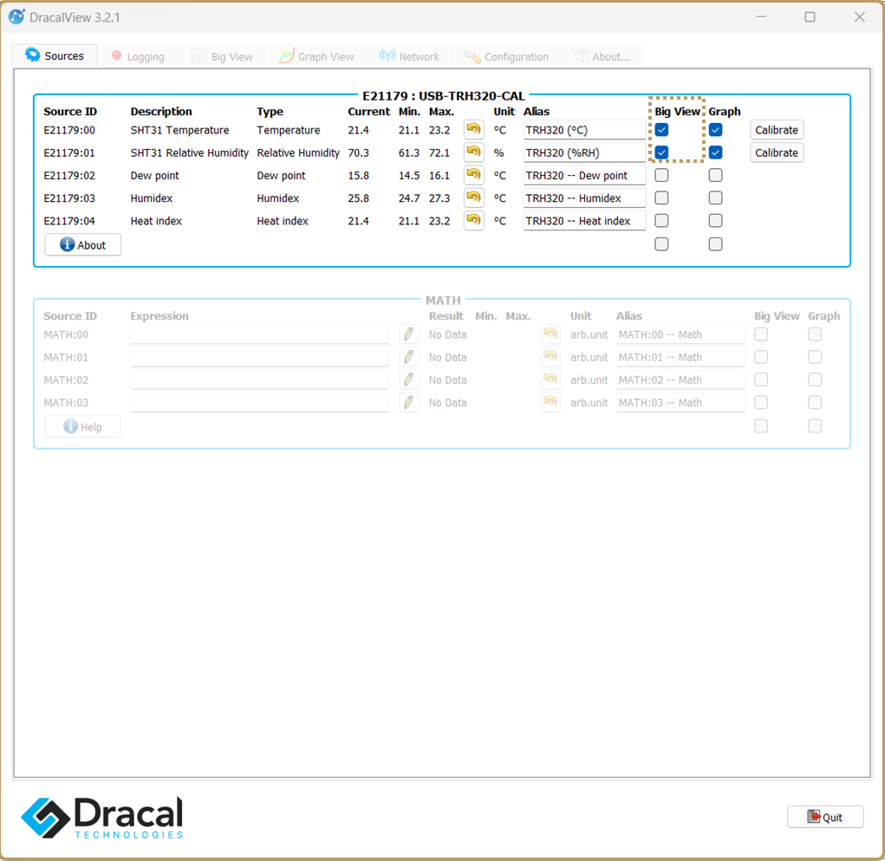Viewport: 885px width, 861px height.
Task: Edit the TRH320 (°C) alias field
Action: tap(585, 130)
